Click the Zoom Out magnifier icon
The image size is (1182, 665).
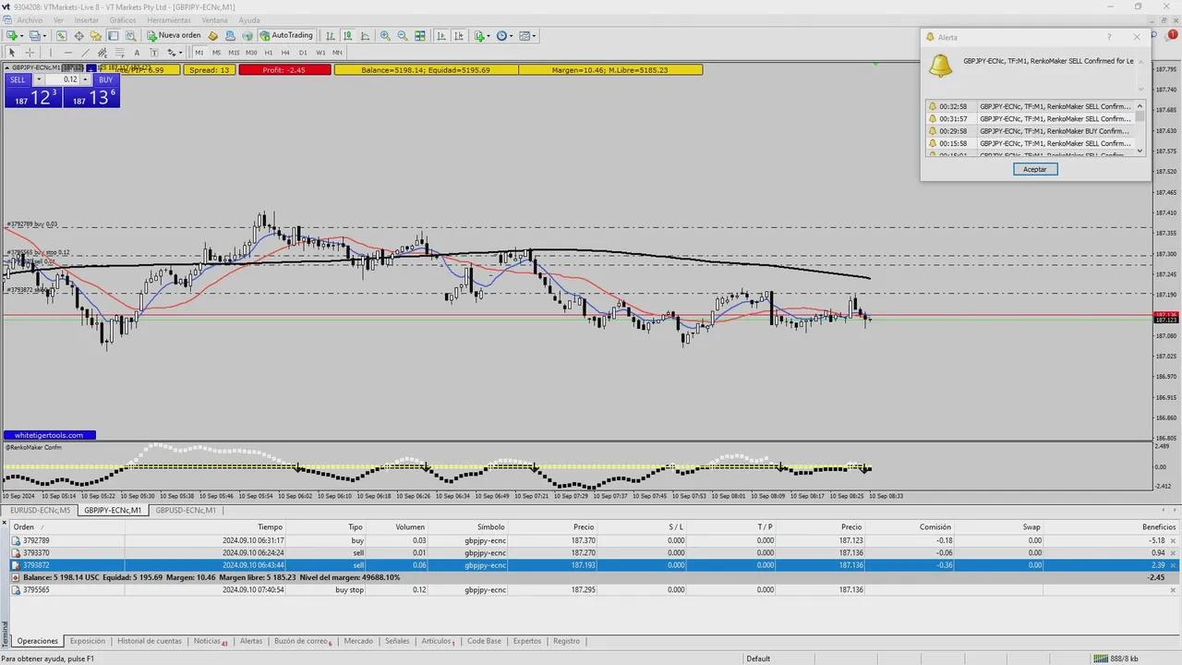click(x=403, y=36)
